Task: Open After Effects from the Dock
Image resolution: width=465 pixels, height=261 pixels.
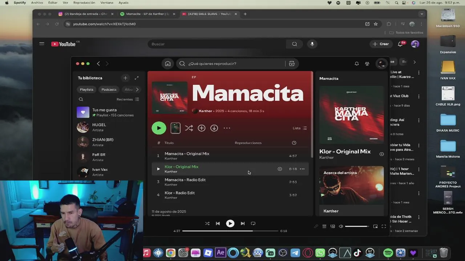Action: (221, 253)
